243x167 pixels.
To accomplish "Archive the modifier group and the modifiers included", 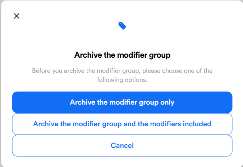I will [x=122, y=124].
